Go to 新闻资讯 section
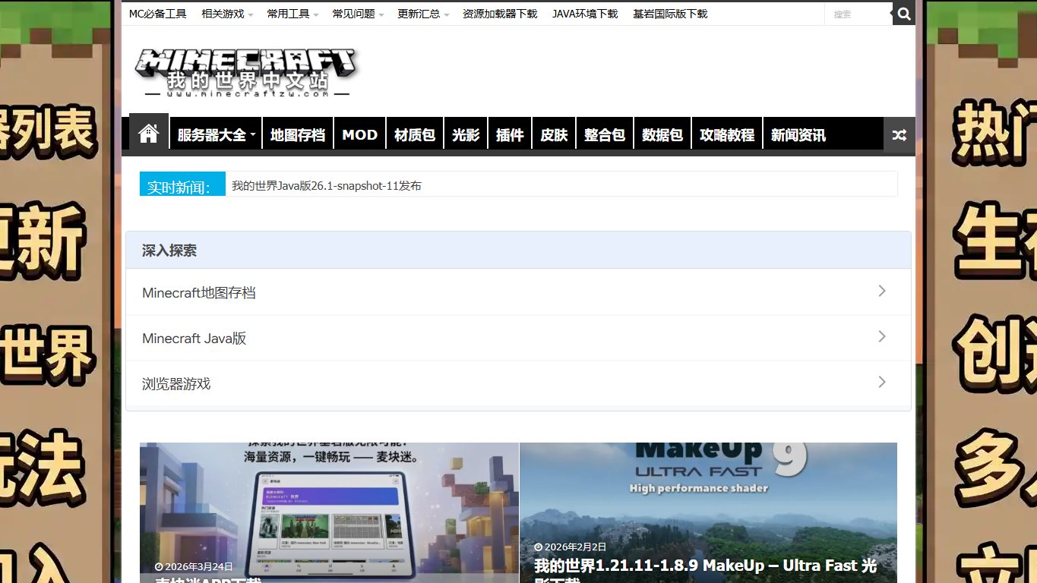 pos(798,135)
